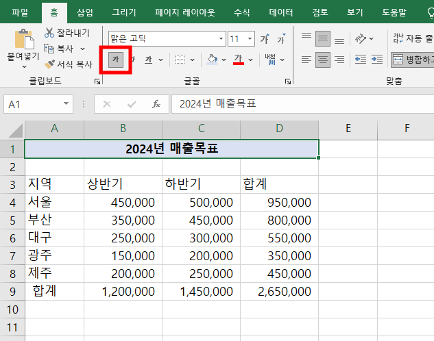Select cell with value 1,450,000

201,292
